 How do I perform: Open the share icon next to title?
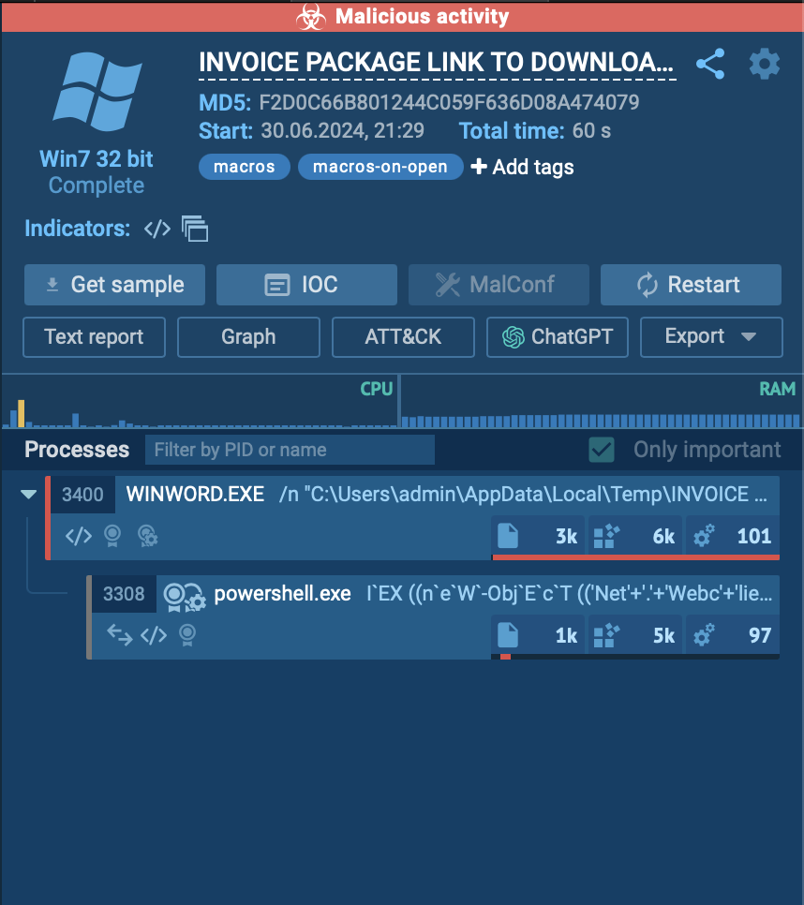[x=710, y=64]
